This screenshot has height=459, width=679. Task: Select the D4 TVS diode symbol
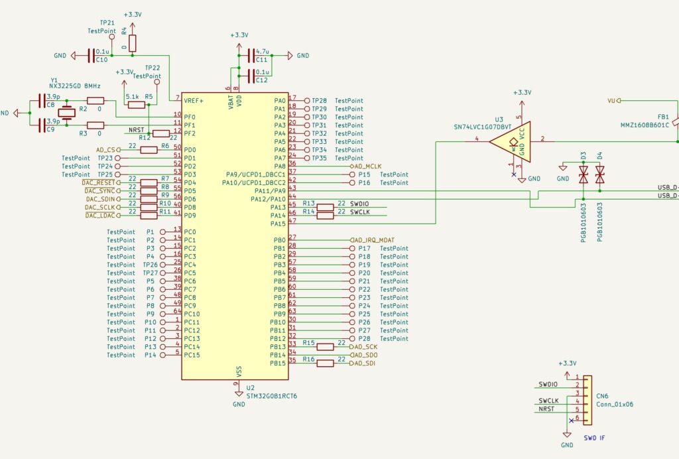click(x=599, y=175)
